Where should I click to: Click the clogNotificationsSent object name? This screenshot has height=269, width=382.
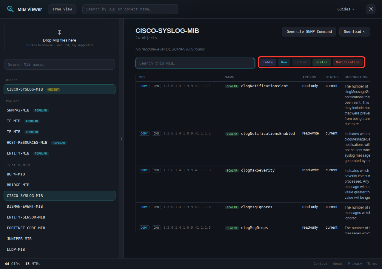[x=265, y=86]
